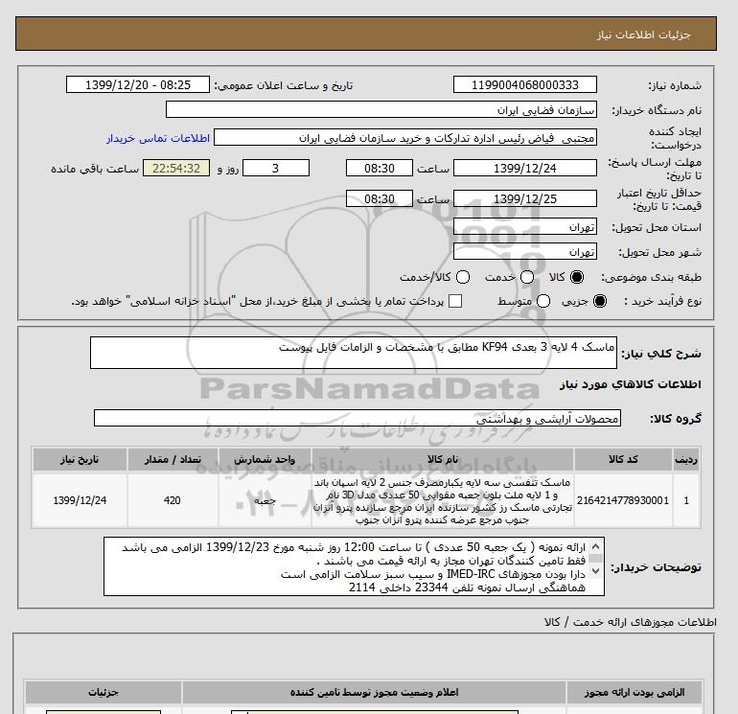Image resolution: width=738 pixels, height=714 pixels.
Task: Click the goods group محصولات آرایشی و بهداشتی field
Action: [357, 418]
